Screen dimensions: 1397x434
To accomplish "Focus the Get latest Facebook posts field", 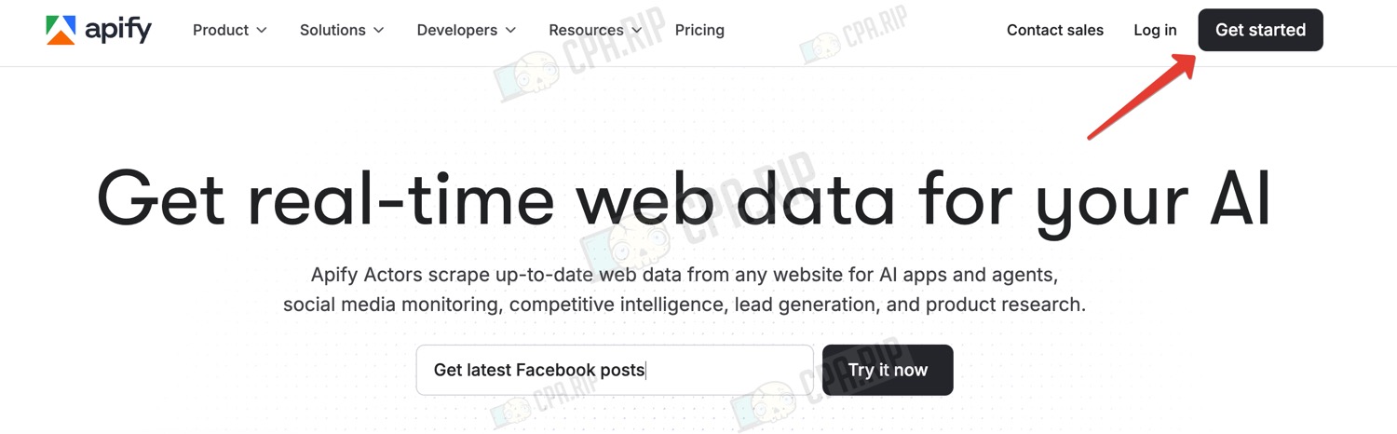I will 614,370.
